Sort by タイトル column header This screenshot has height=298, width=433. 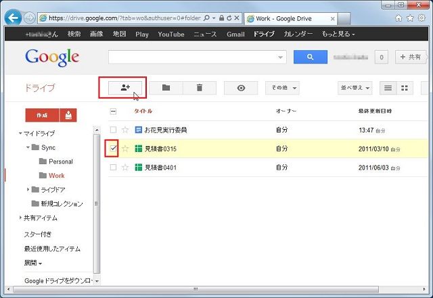143,111
